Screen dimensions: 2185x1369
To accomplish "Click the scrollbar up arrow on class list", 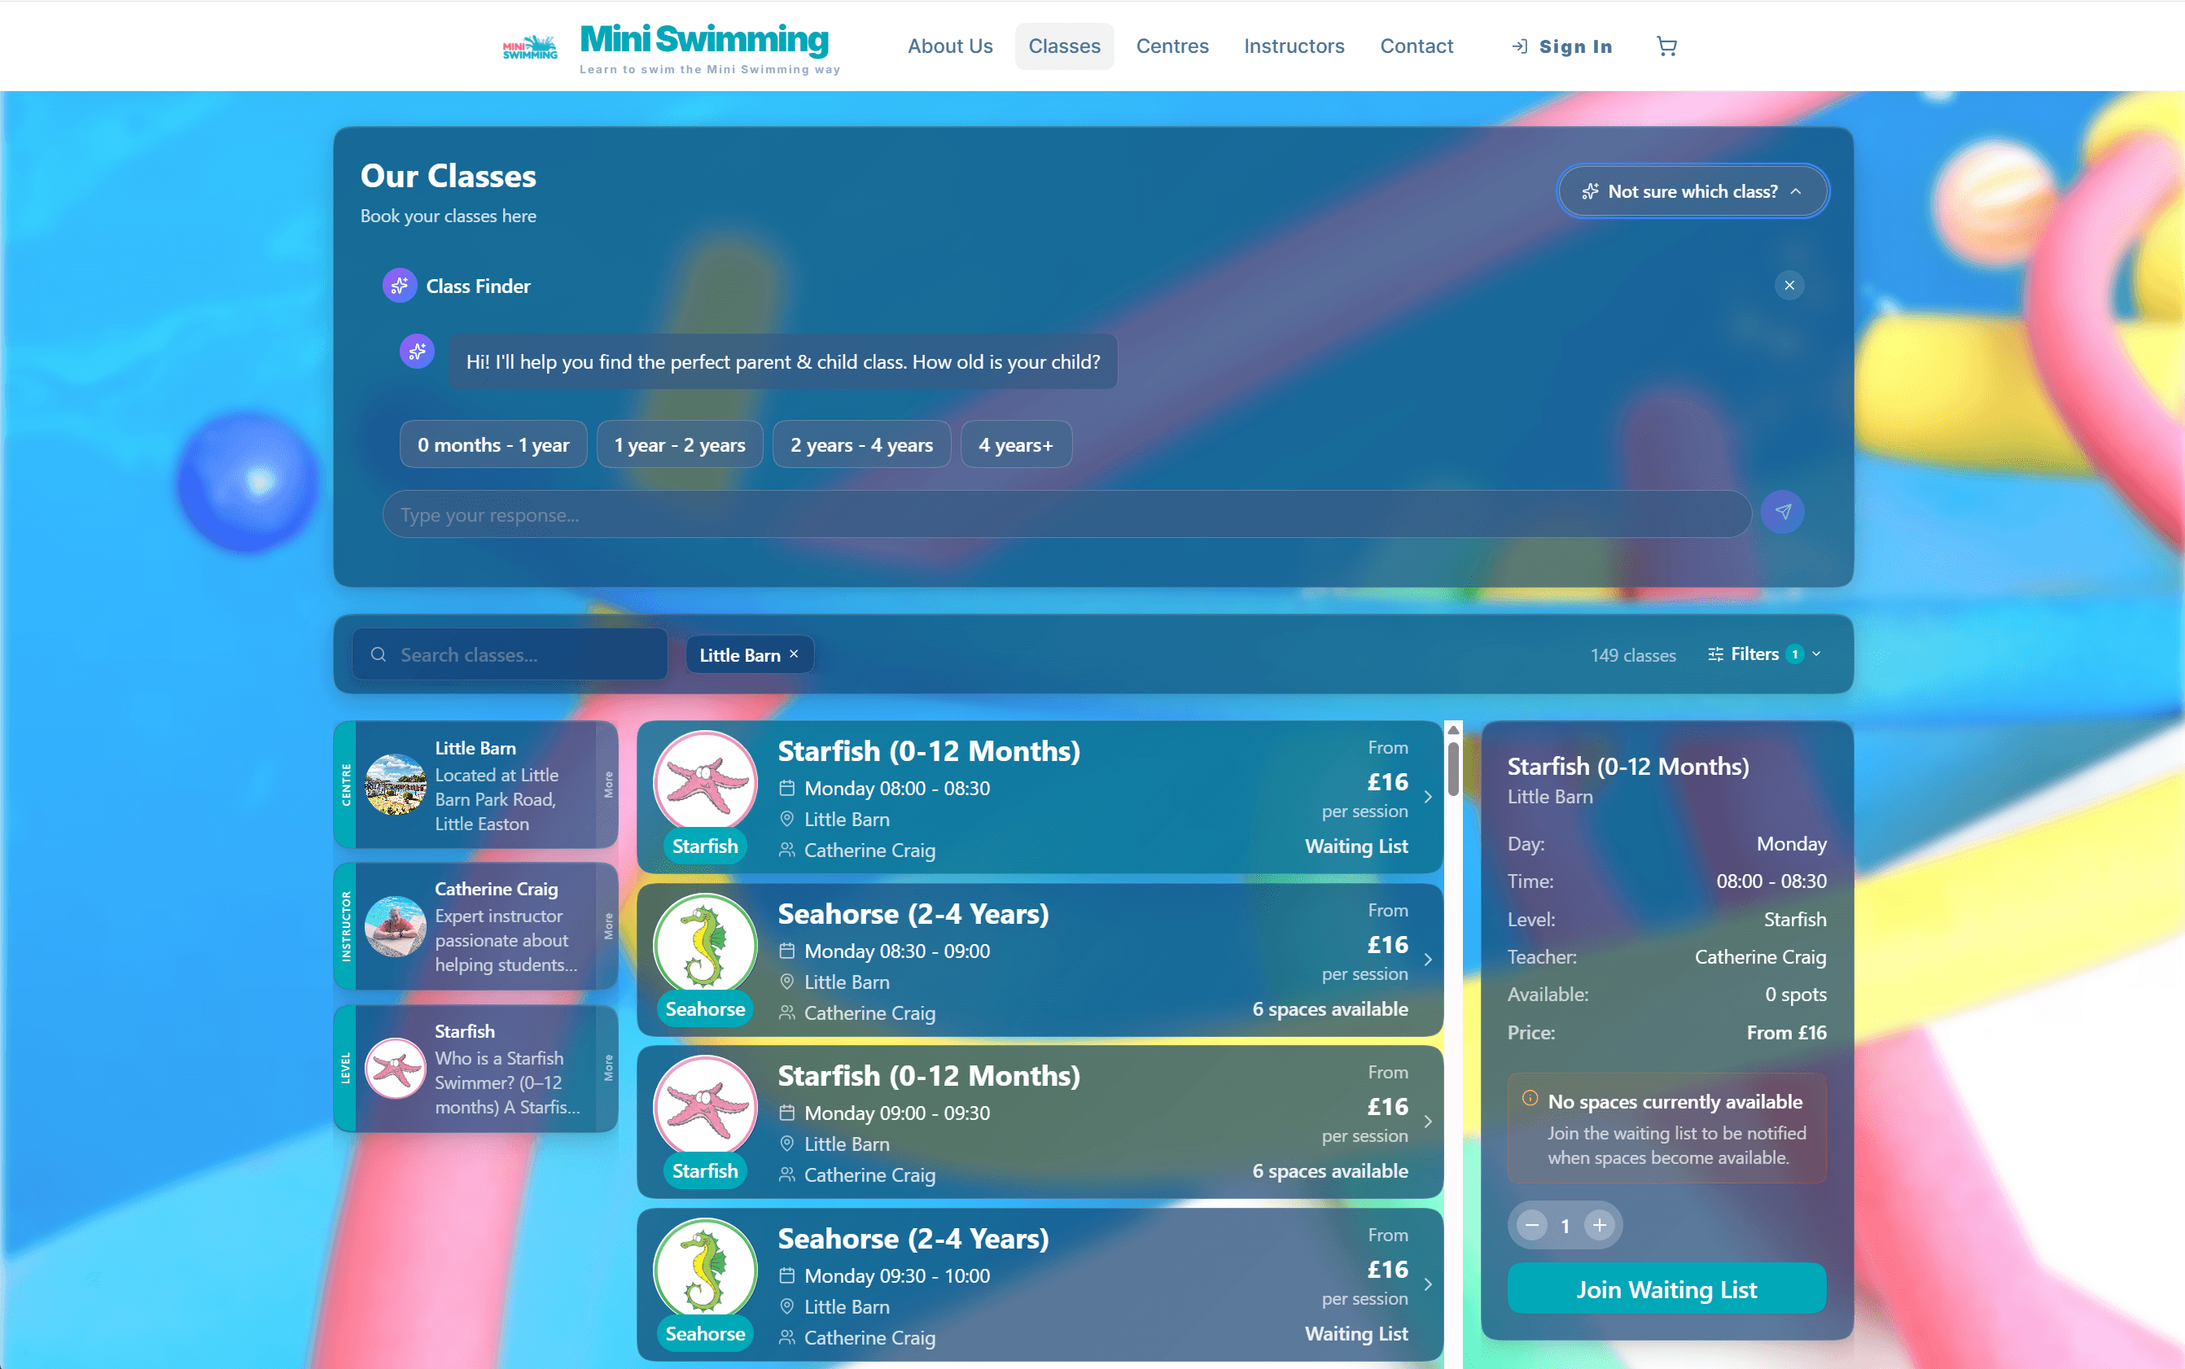I will pyautogui.click(x=1452, y=730).
